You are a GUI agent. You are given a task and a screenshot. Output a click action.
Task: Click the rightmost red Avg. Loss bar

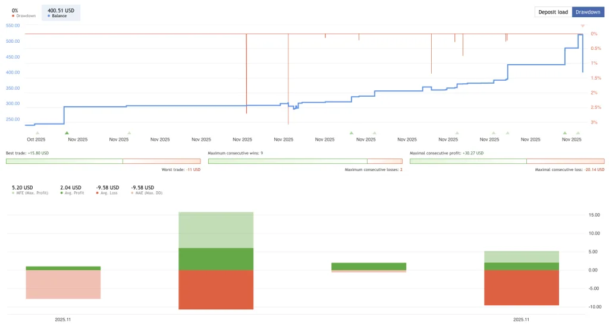point(522,287)
